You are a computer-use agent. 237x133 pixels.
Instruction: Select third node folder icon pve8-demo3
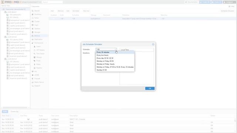6,59
